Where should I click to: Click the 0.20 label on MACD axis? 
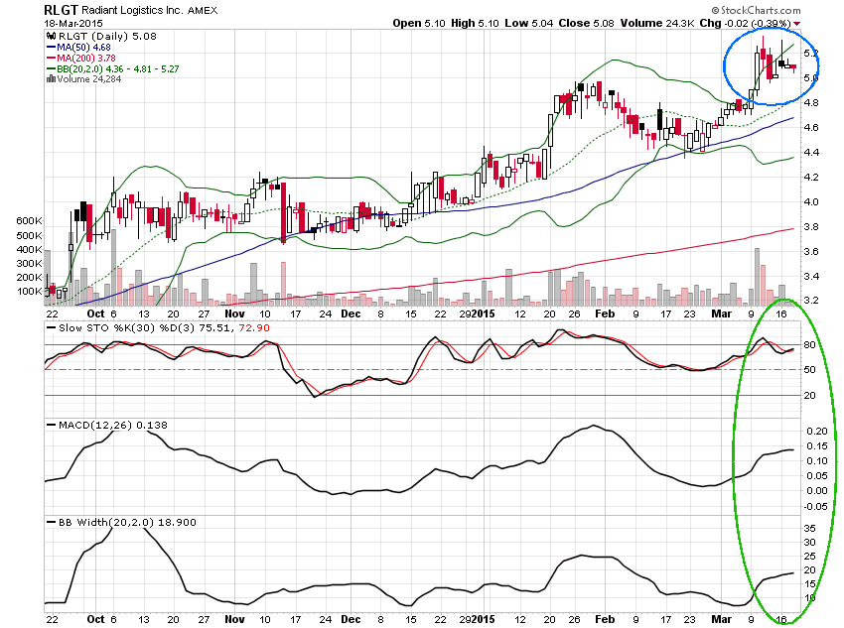click(816, 432)
